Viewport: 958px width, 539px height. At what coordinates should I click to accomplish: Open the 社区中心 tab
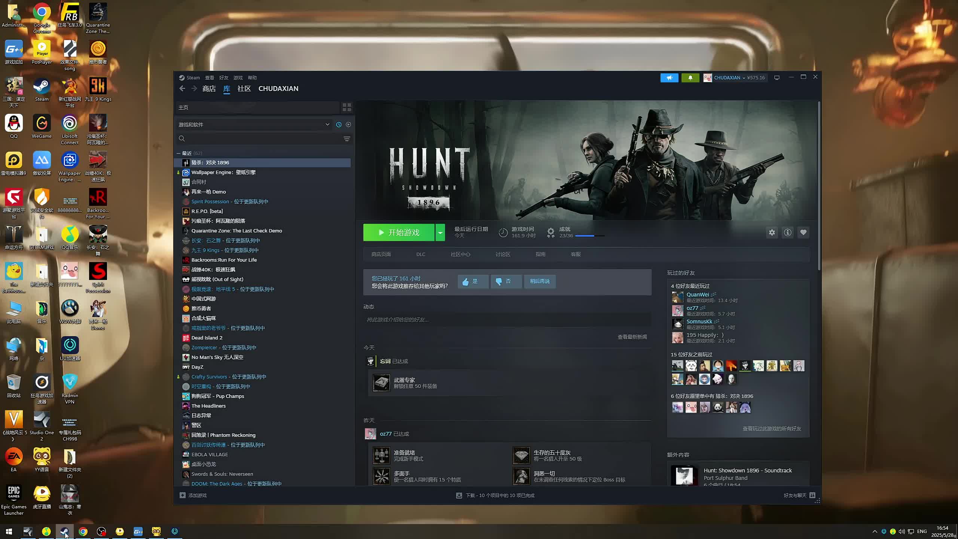tap(460, 254)
